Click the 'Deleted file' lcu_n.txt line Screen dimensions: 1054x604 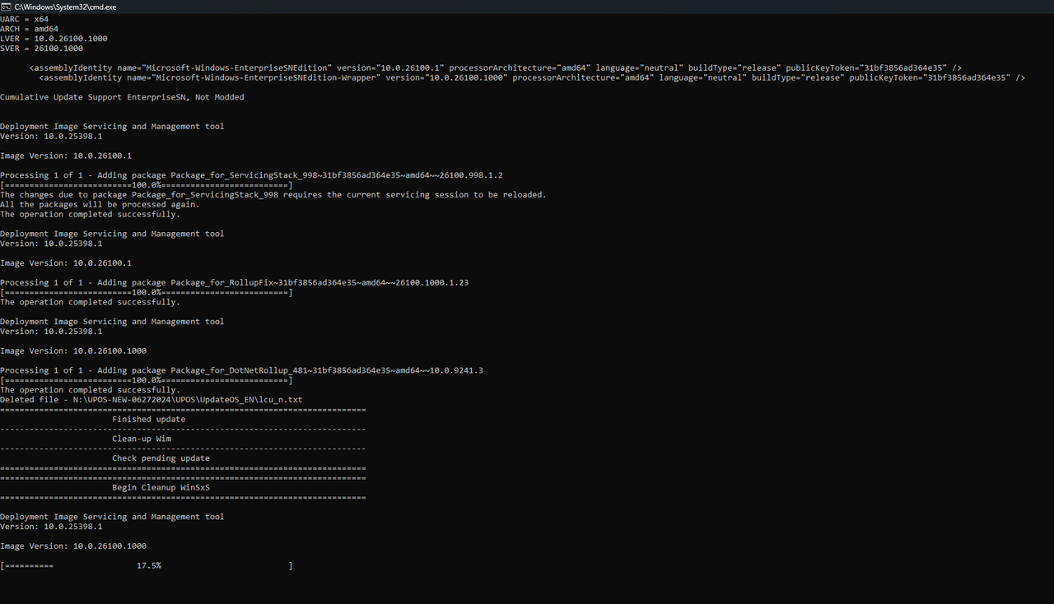(x=152, y=400)
